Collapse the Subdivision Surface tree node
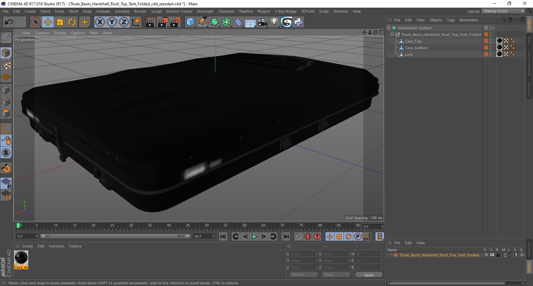Viewport: 533px width, 286px height. pos(388,28)
